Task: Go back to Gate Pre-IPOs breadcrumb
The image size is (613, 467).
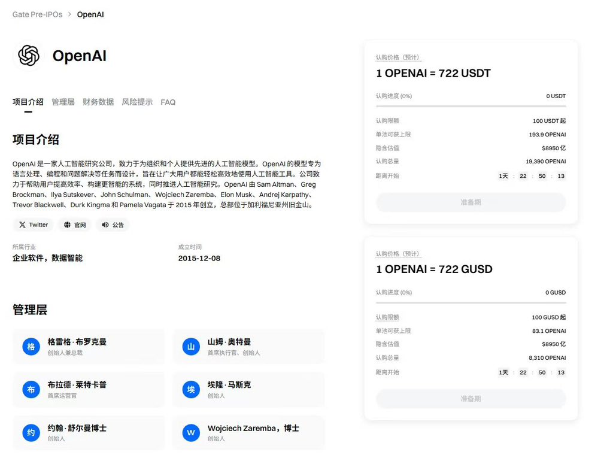Action: click(38, 14)
